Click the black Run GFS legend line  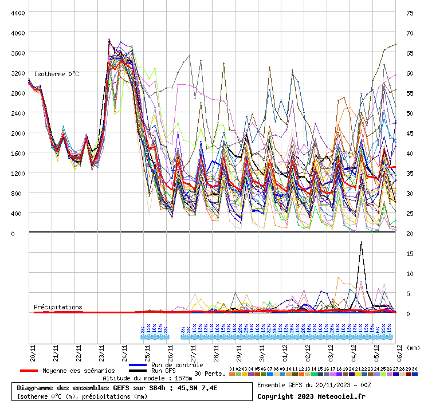[138, 371]
